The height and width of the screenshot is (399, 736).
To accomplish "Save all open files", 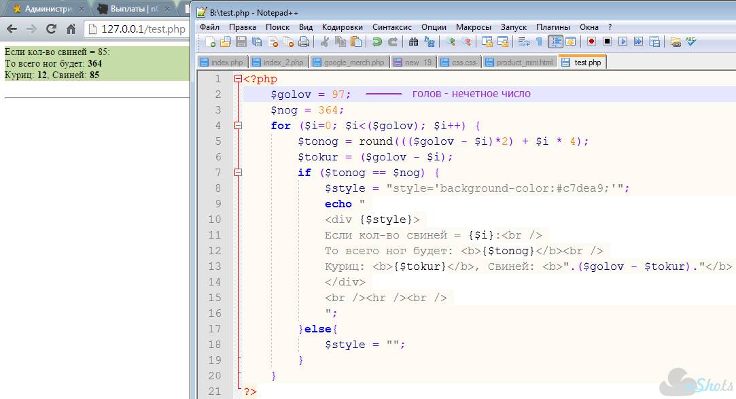I will [x=257, y=42].
